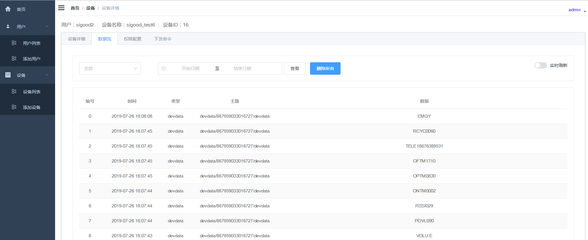
Task: Open the 全部 type dropdown
Action: click(110, 68)
